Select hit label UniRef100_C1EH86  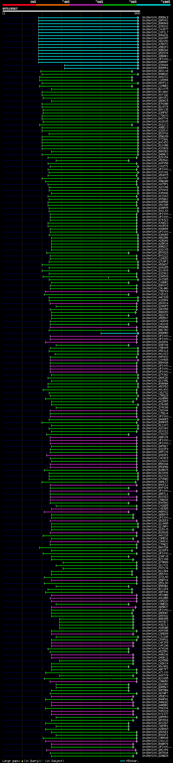pyautogui.click(x=155, y=80)
